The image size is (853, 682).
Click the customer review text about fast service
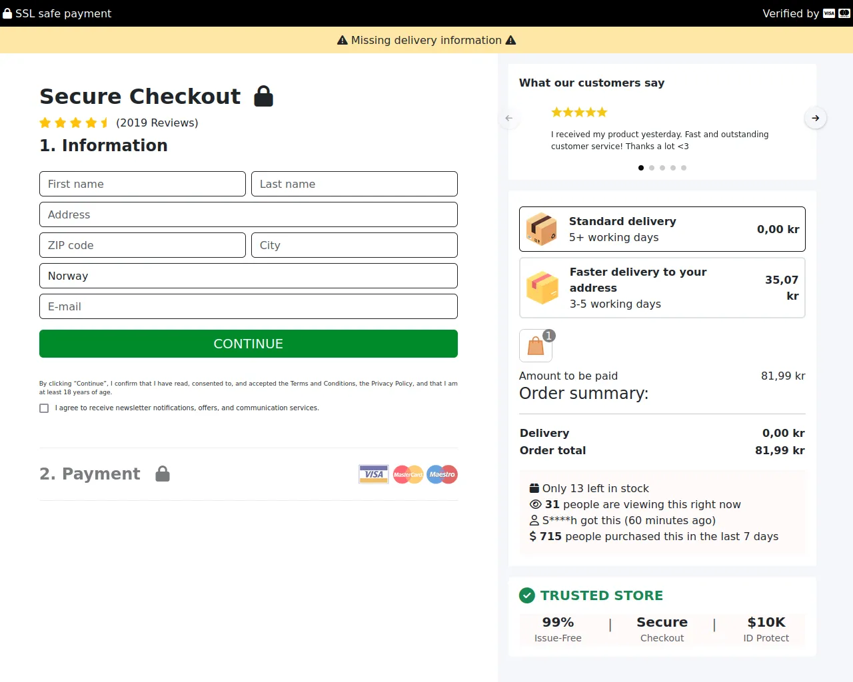(x=660, y=141)
